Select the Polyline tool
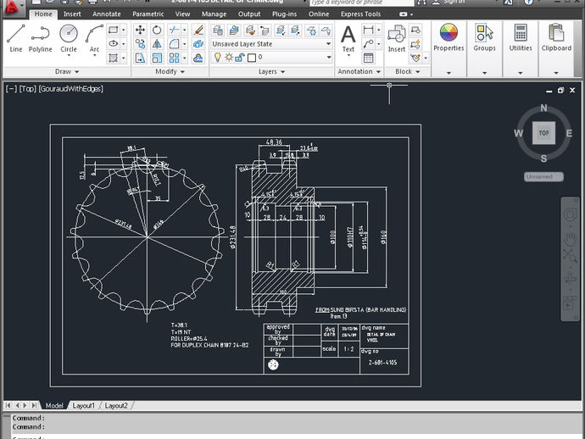This screenshot has width=585, height=439. pyautogui.click(x=41, y=38)
